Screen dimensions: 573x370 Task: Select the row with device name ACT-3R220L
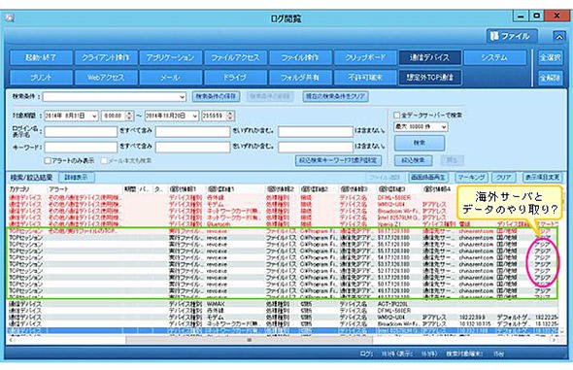click(283, 304)
